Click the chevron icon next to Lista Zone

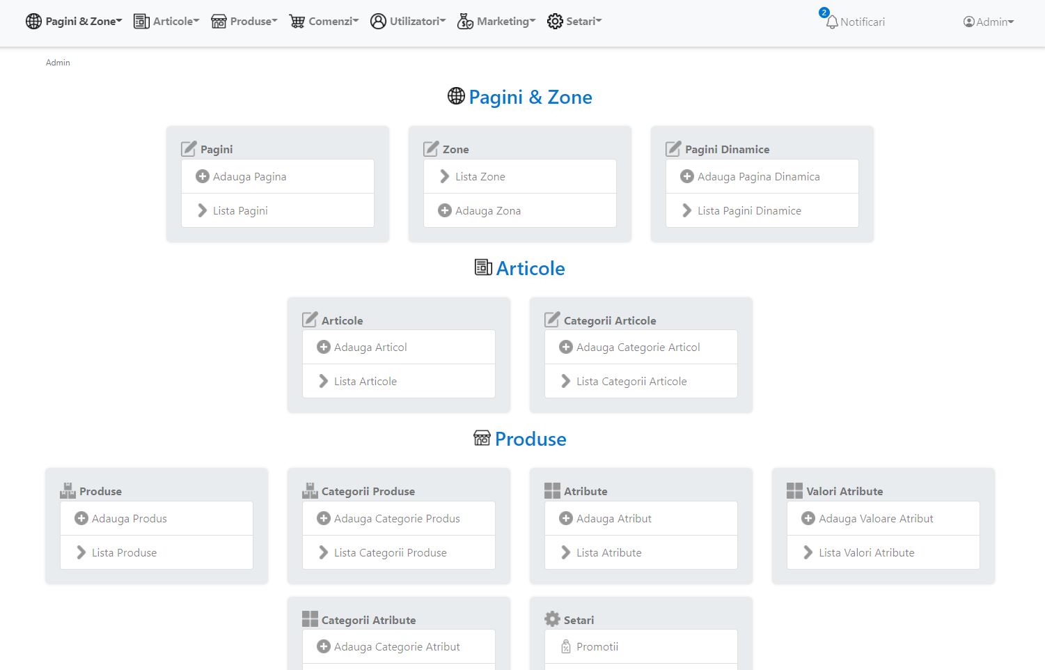[445, 176]
